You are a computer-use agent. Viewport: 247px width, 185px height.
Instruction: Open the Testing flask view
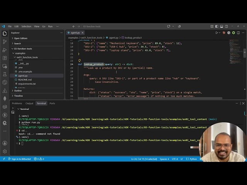point(5,74)
